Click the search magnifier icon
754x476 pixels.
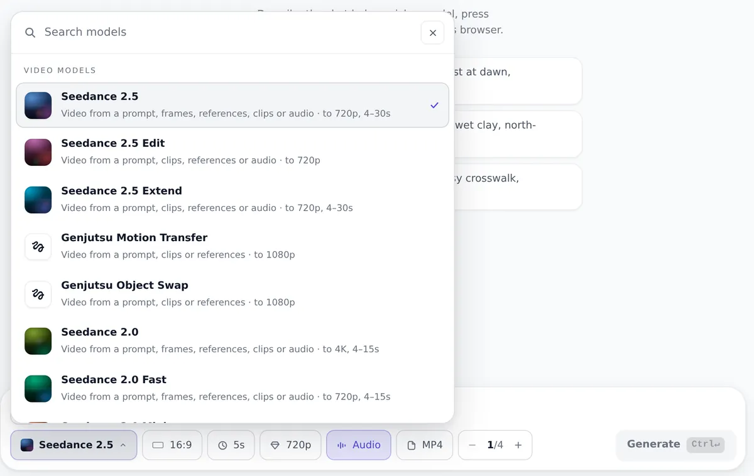[30, 33]
